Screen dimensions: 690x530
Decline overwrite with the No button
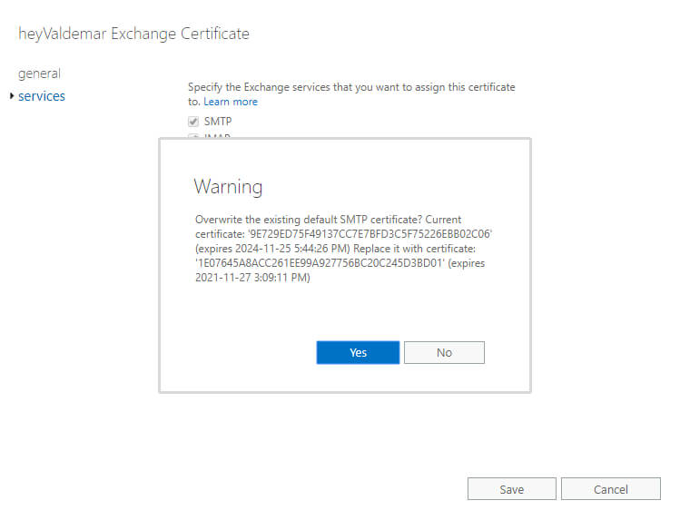pos(444,352)
